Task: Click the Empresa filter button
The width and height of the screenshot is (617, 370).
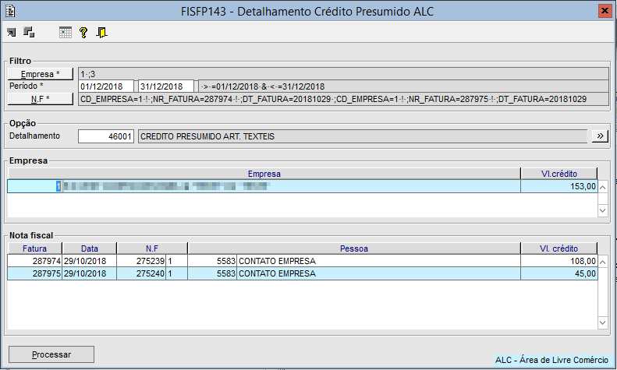Action: [41, 74]
